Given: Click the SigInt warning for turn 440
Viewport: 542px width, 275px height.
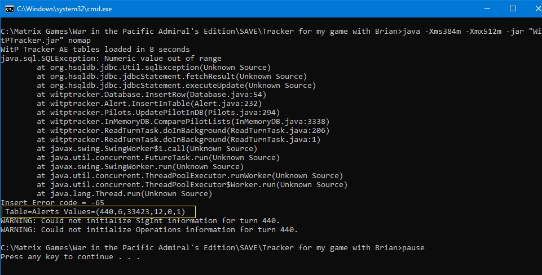Looking at the screenshot, I should [x=140, y=221].
